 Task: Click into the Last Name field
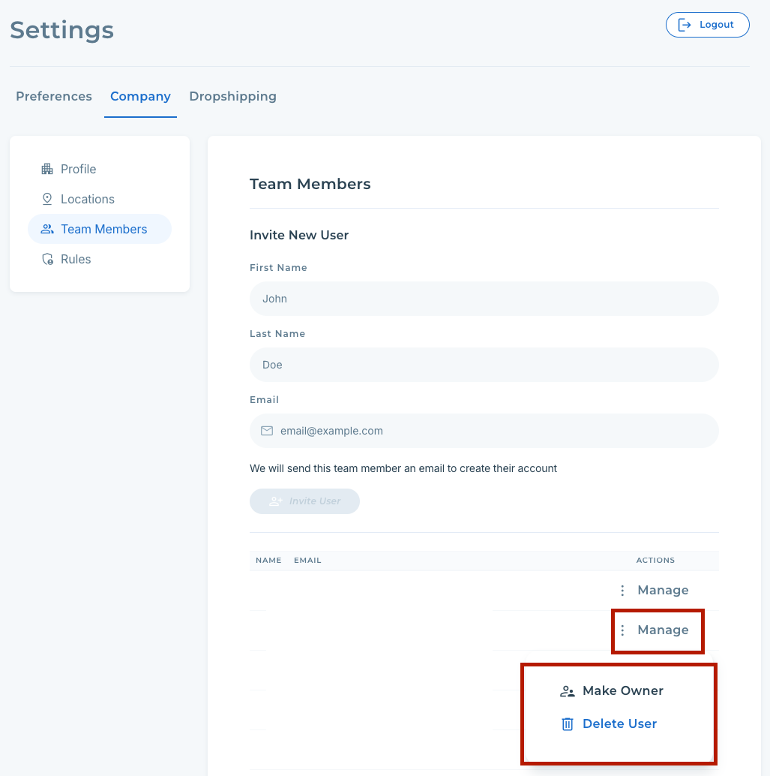[484, 365]
